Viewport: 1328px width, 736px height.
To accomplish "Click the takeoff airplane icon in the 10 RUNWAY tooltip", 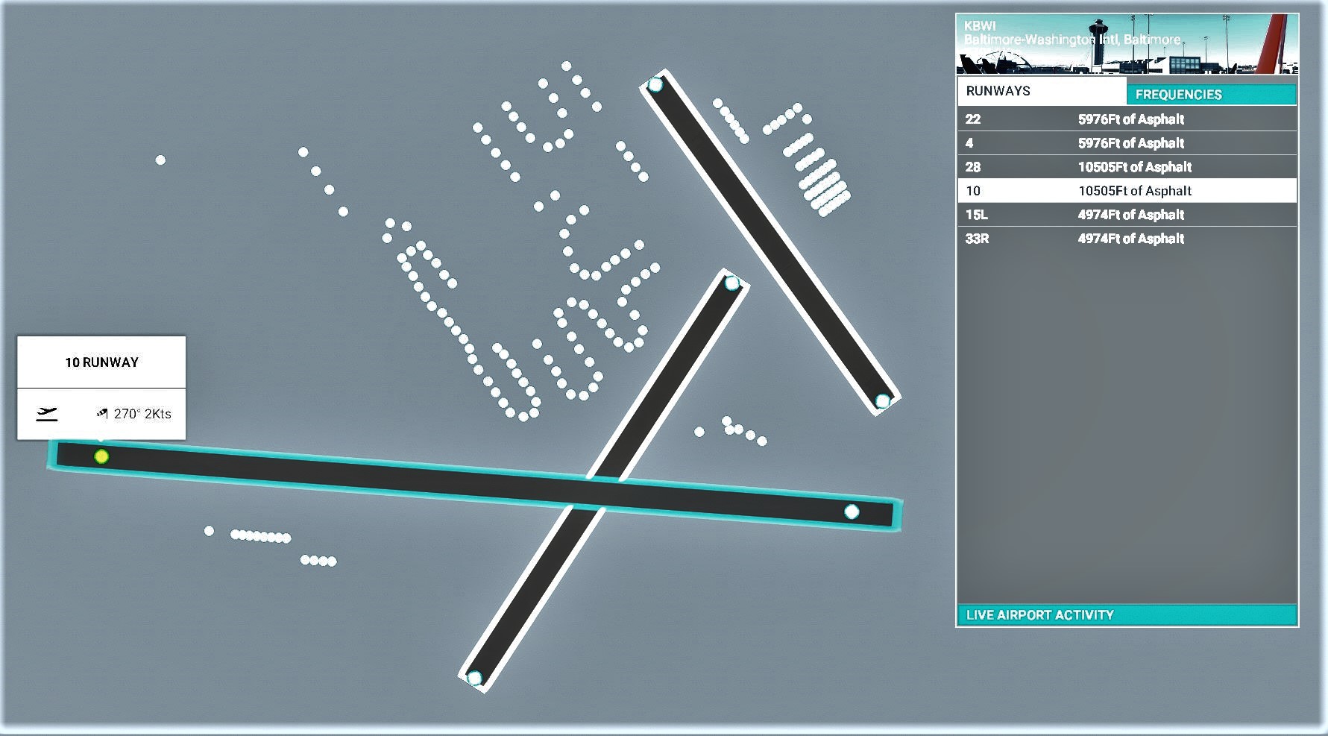I will click(x=47, y=414).
